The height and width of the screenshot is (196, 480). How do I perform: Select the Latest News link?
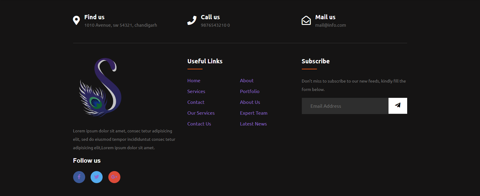[253, 124]
